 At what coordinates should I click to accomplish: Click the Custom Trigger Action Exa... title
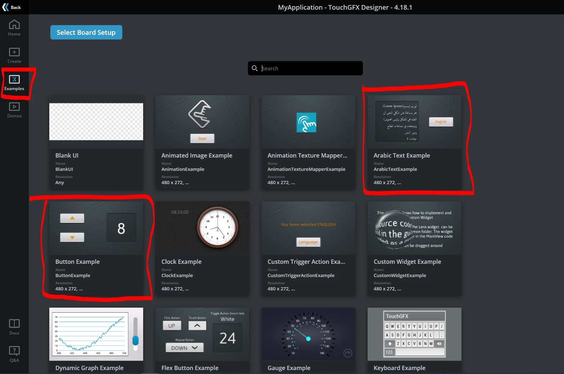coord(306,262)
